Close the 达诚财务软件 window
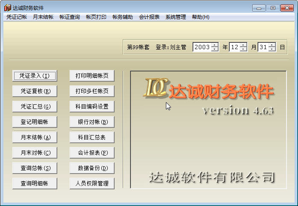298x206 pixels. point(287,8)
